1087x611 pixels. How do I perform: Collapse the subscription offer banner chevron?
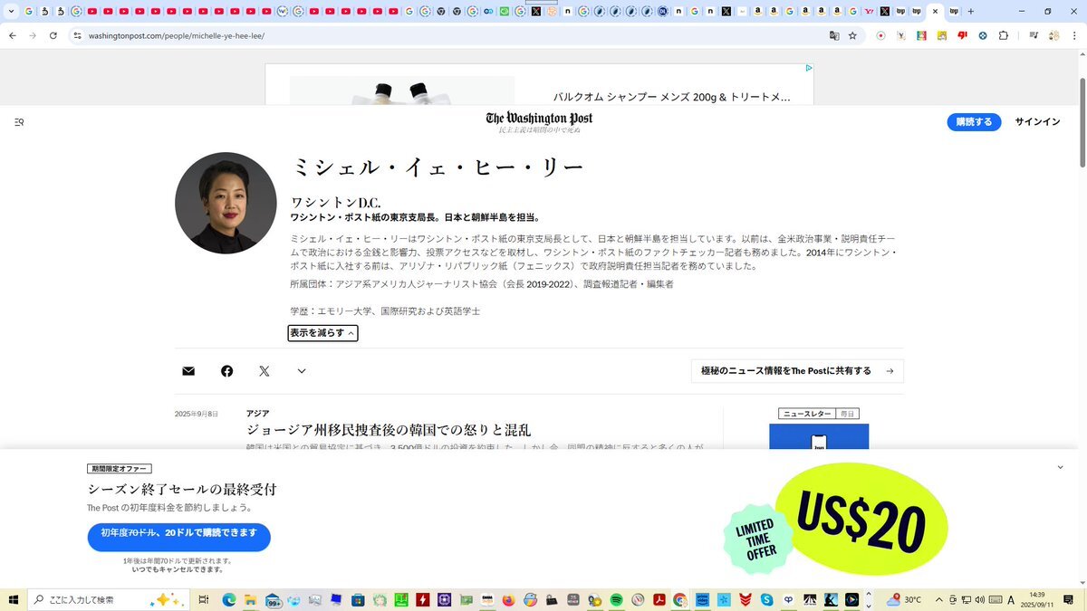(x=1061, y=467)
